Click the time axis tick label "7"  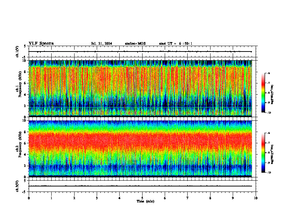point(188,198)
